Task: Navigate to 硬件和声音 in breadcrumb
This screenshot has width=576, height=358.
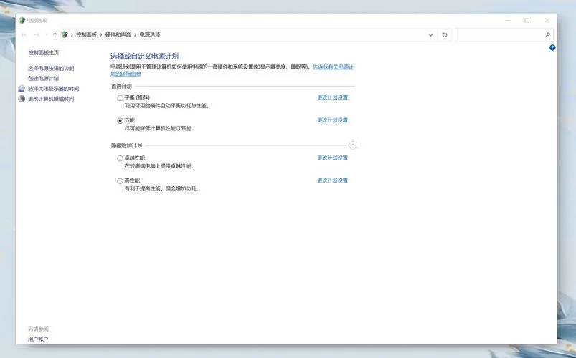Action: coord(118,34)
